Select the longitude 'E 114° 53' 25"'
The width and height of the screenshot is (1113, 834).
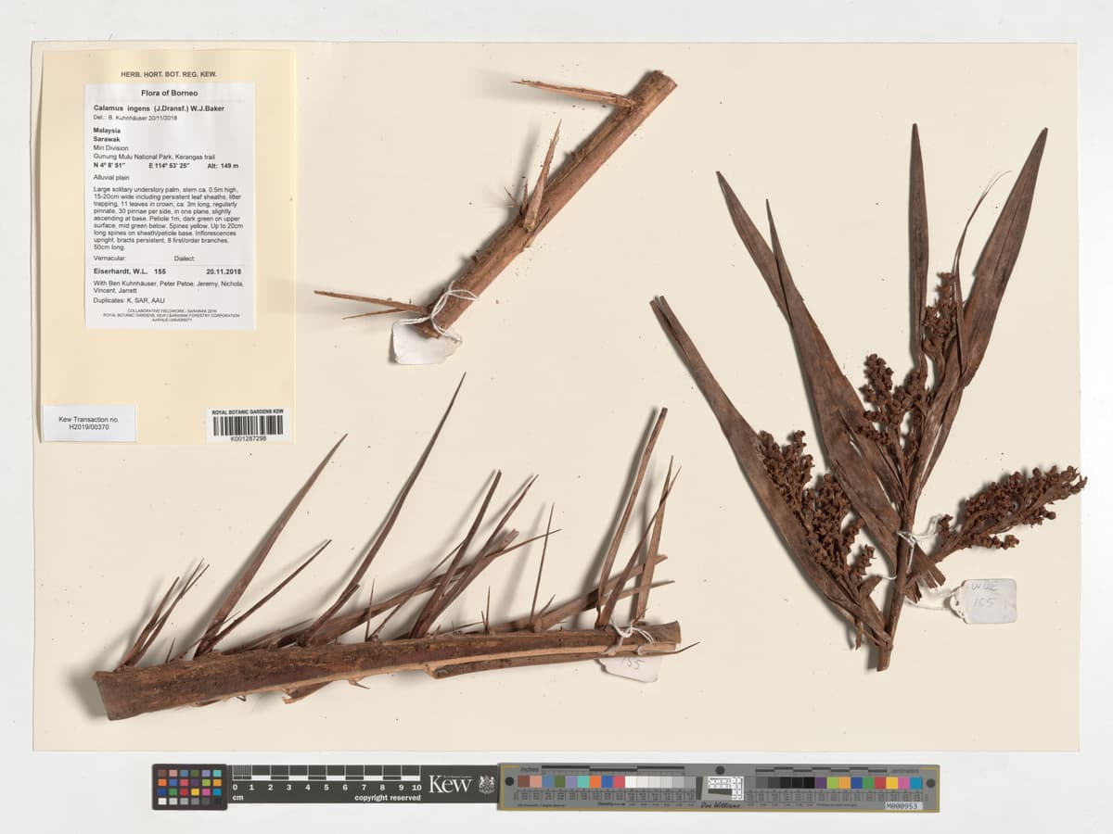point(170,166)
